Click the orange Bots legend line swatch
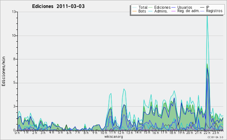The height and width of the screenshot is (140, 227). coord(134,11)
